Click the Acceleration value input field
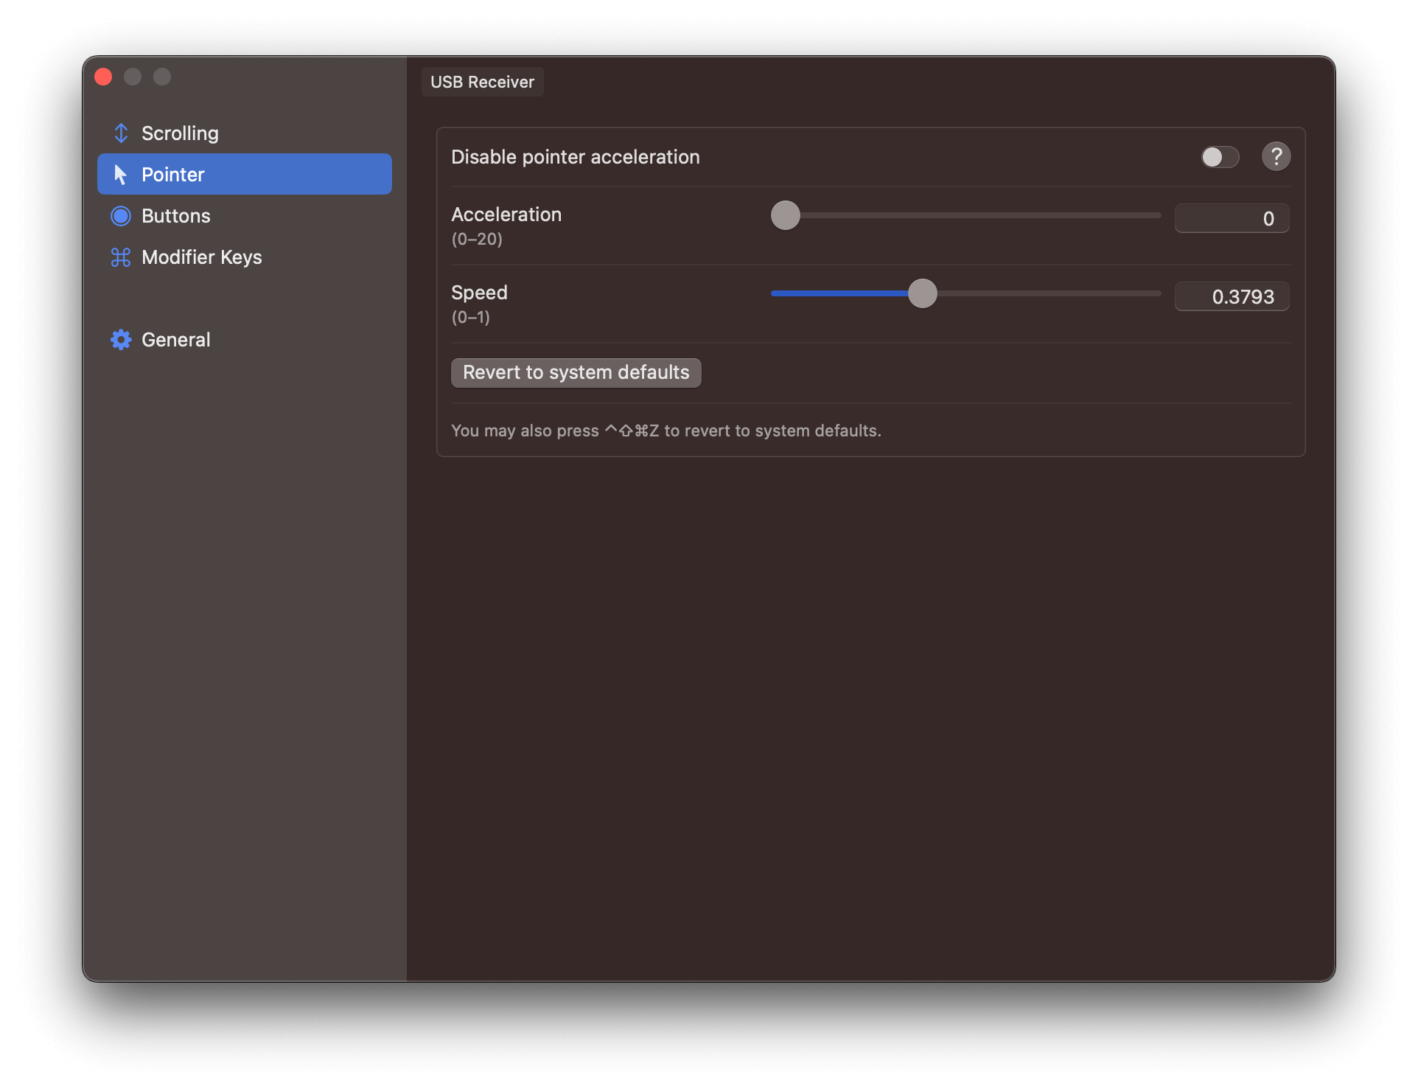 coord(1232,217)
